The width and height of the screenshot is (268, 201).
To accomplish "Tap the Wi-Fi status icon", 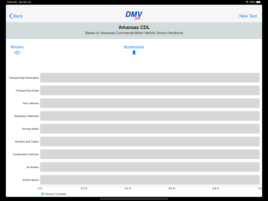I will click(247, 2).
